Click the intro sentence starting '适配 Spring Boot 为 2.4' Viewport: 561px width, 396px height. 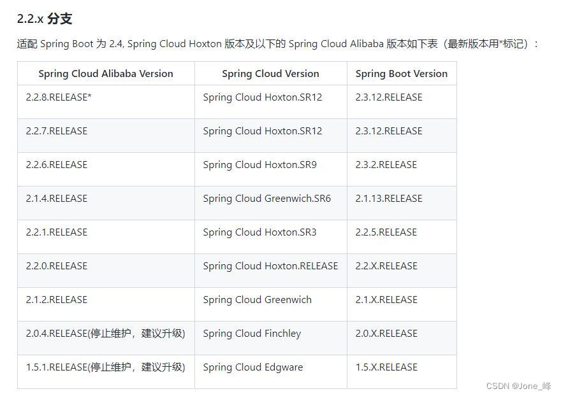278,43
